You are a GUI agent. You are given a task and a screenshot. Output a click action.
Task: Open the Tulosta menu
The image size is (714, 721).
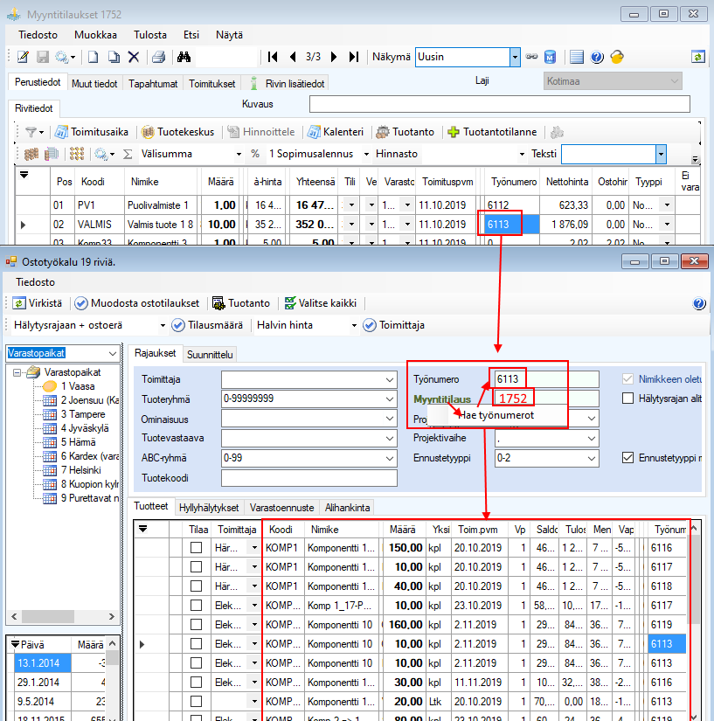(x=150, y=35)
